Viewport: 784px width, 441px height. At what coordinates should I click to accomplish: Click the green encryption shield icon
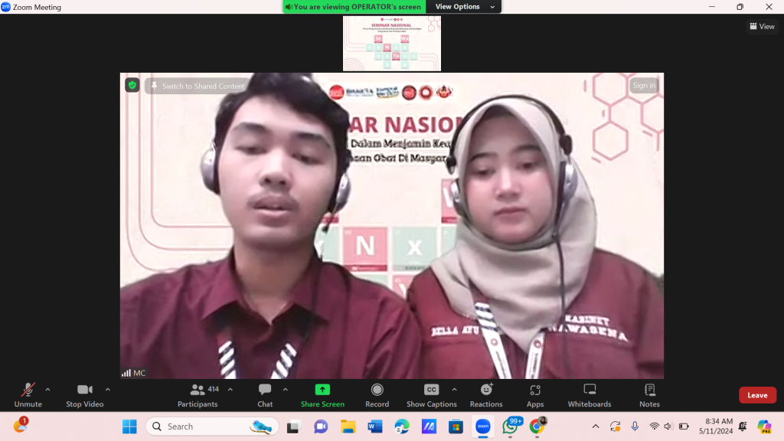coord(132,85)
